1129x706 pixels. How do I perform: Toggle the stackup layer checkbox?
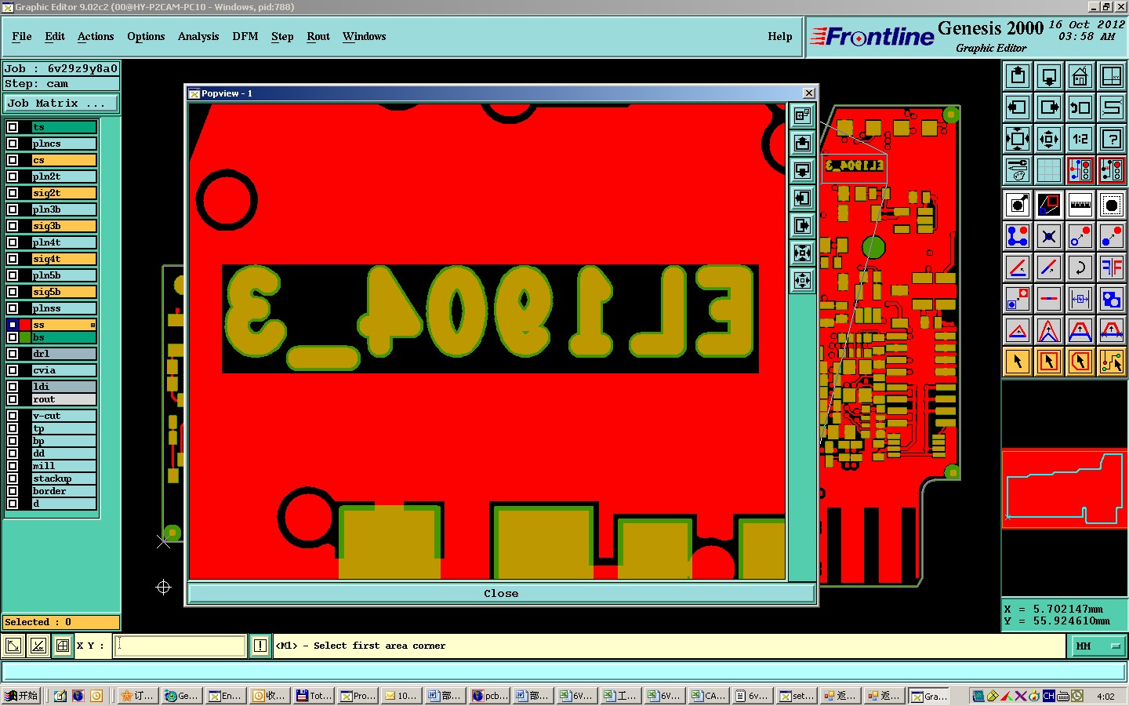(13, 479)
